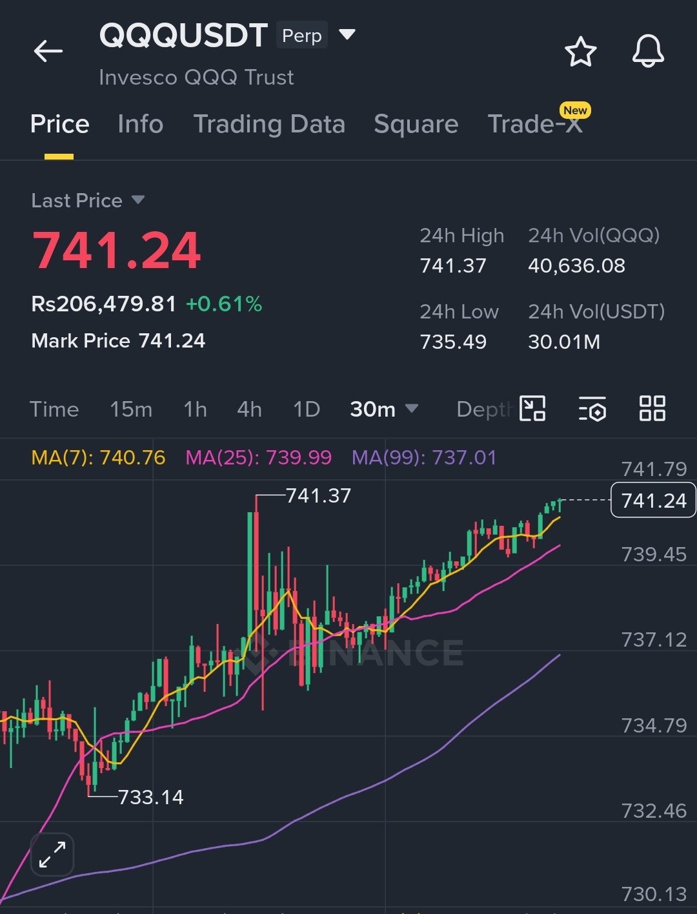Expand the Last Price type dropdown
The width and height of the screenshot is (697, 914).
pyautogui.click(x=138, y=200)
